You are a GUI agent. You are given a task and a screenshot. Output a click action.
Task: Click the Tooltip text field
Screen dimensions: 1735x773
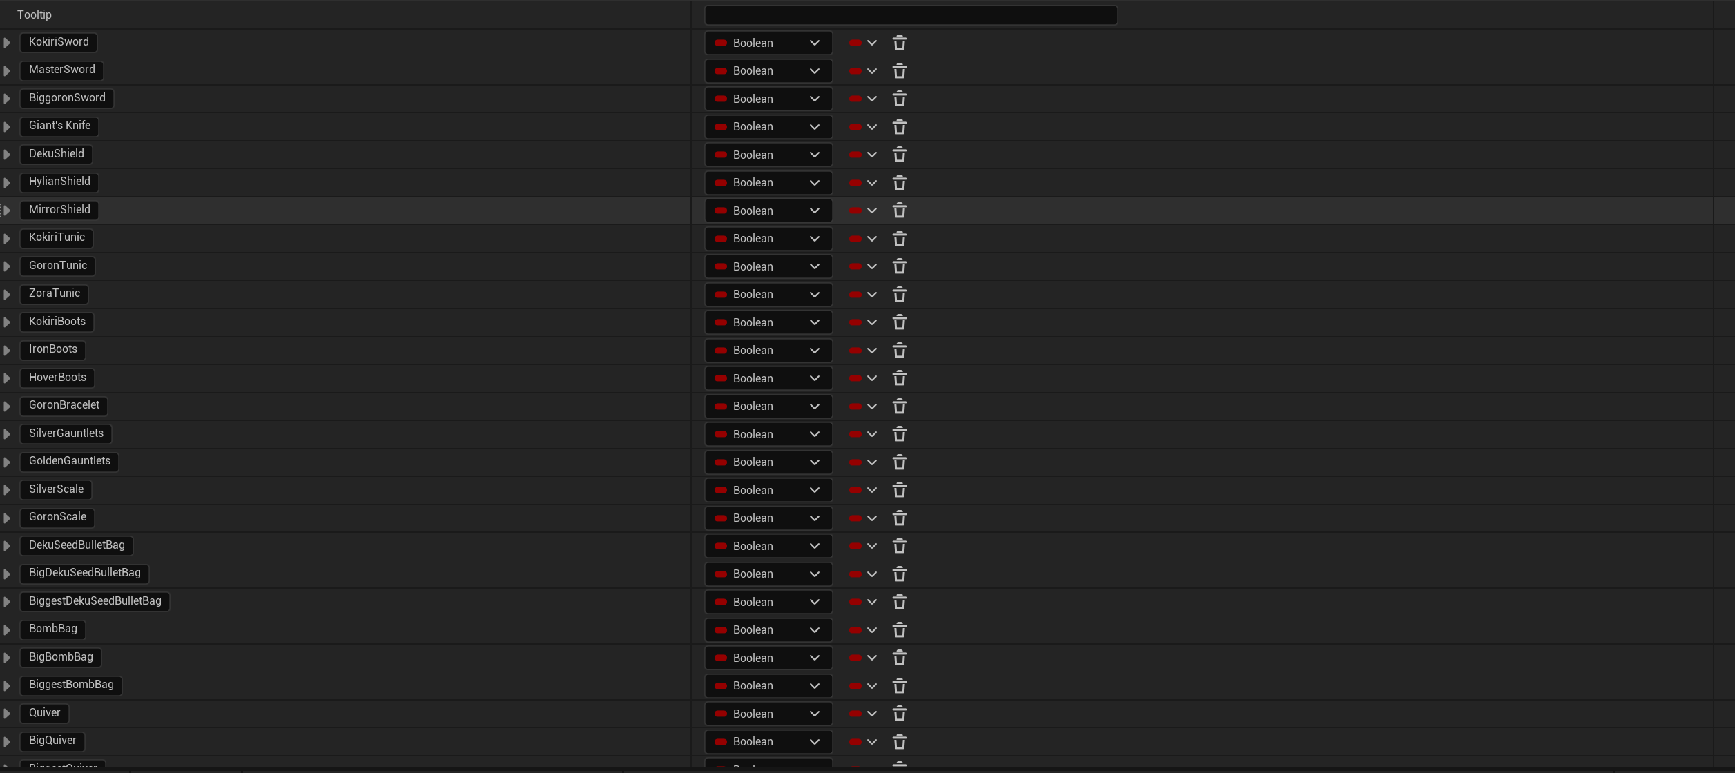911,15
